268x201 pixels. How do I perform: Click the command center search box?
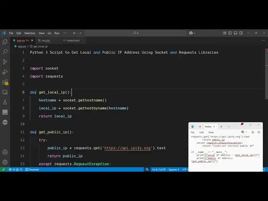click(x=136, y=33)
